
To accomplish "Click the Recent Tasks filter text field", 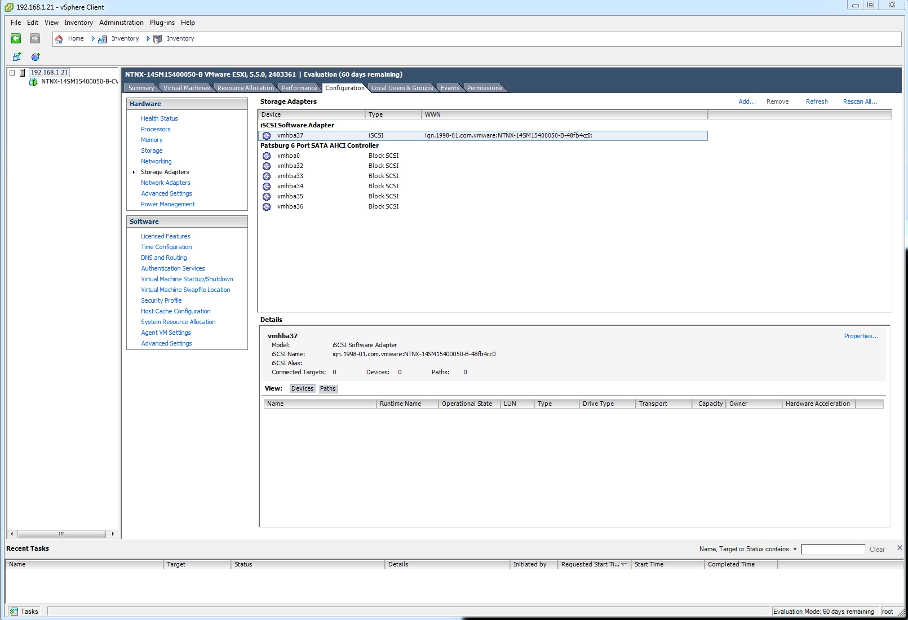I will [x=832, y=550].
